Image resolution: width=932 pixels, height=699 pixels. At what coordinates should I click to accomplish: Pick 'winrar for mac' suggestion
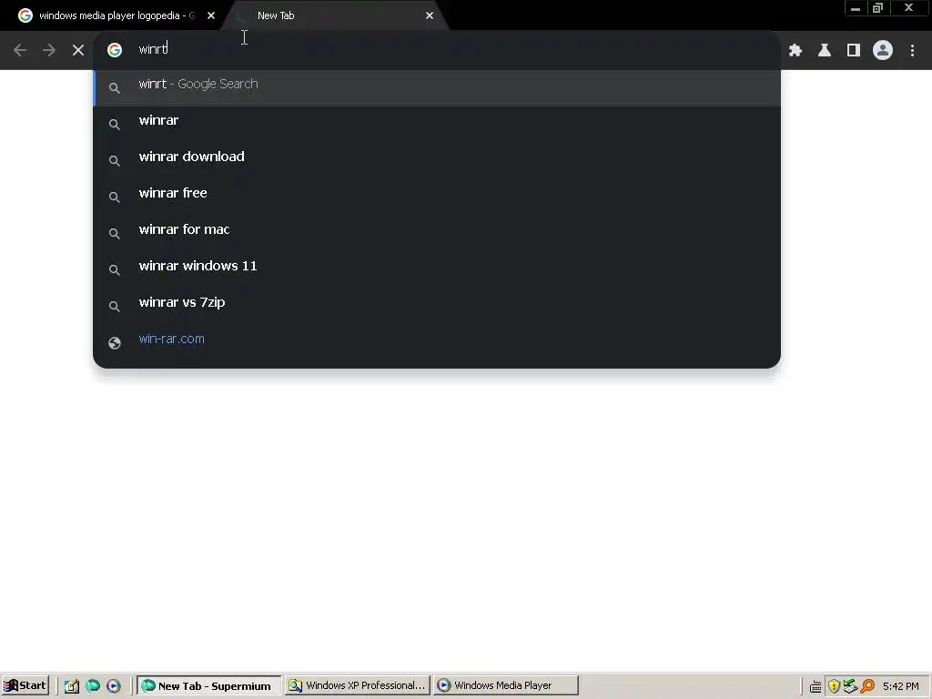click(x=437, y=232)
